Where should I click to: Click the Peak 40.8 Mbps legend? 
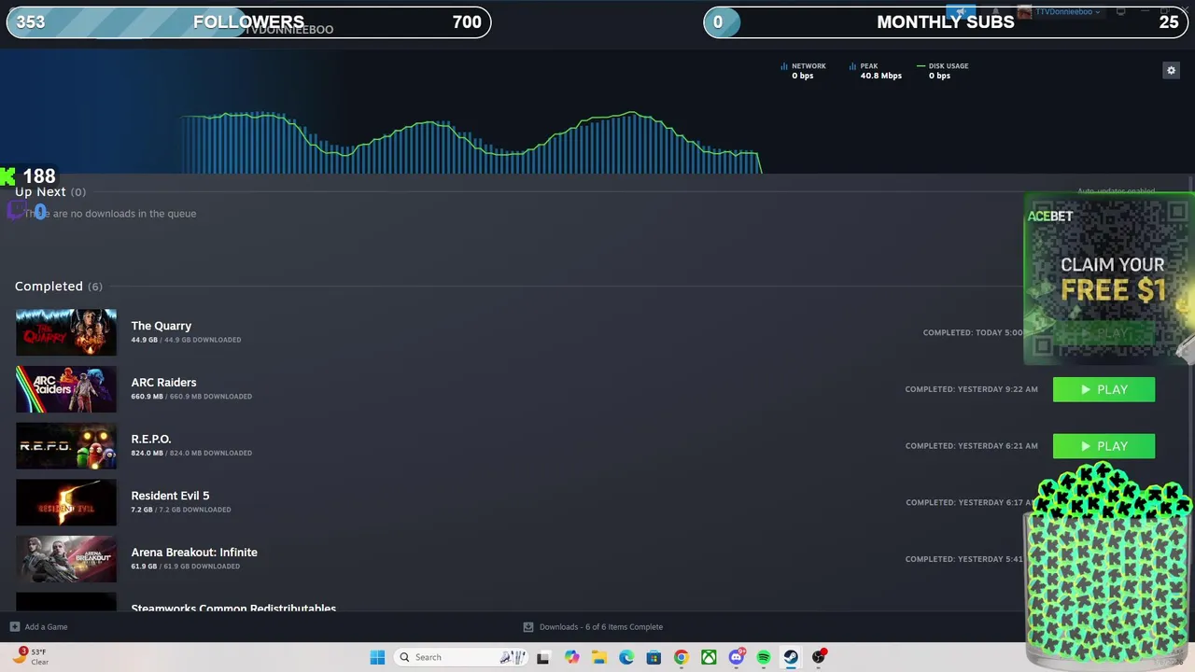tap(876, 71)
